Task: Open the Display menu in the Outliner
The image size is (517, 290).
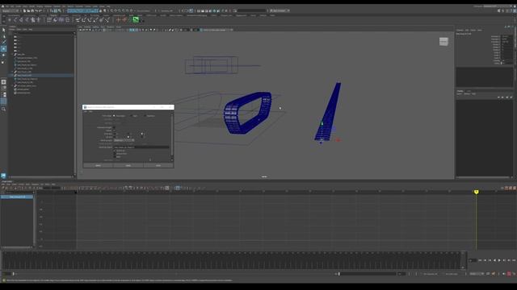Action: [13, 29]
